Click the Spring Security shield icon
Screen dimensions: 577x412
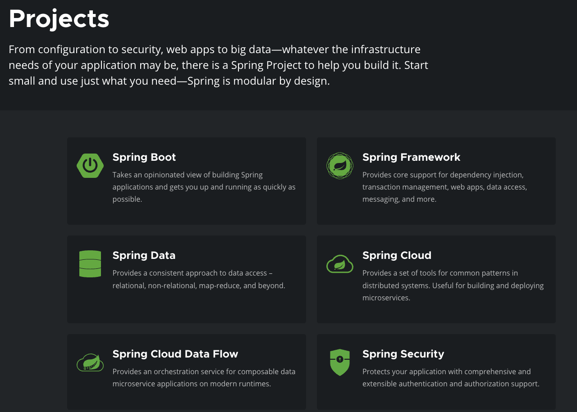click(339, 362)
